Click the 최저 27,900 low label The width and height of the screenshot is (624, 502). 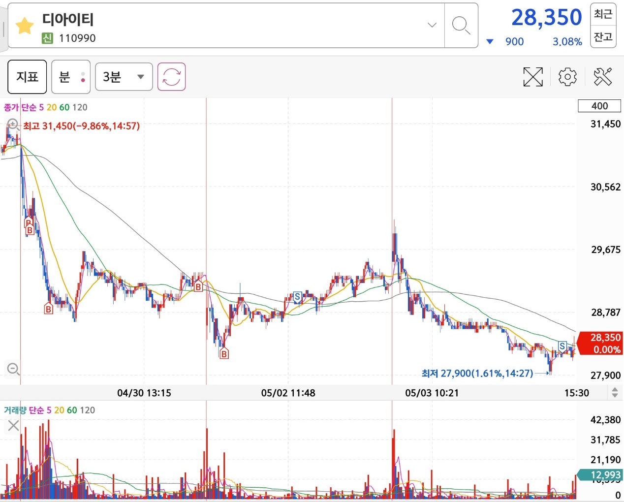[477, 374]
